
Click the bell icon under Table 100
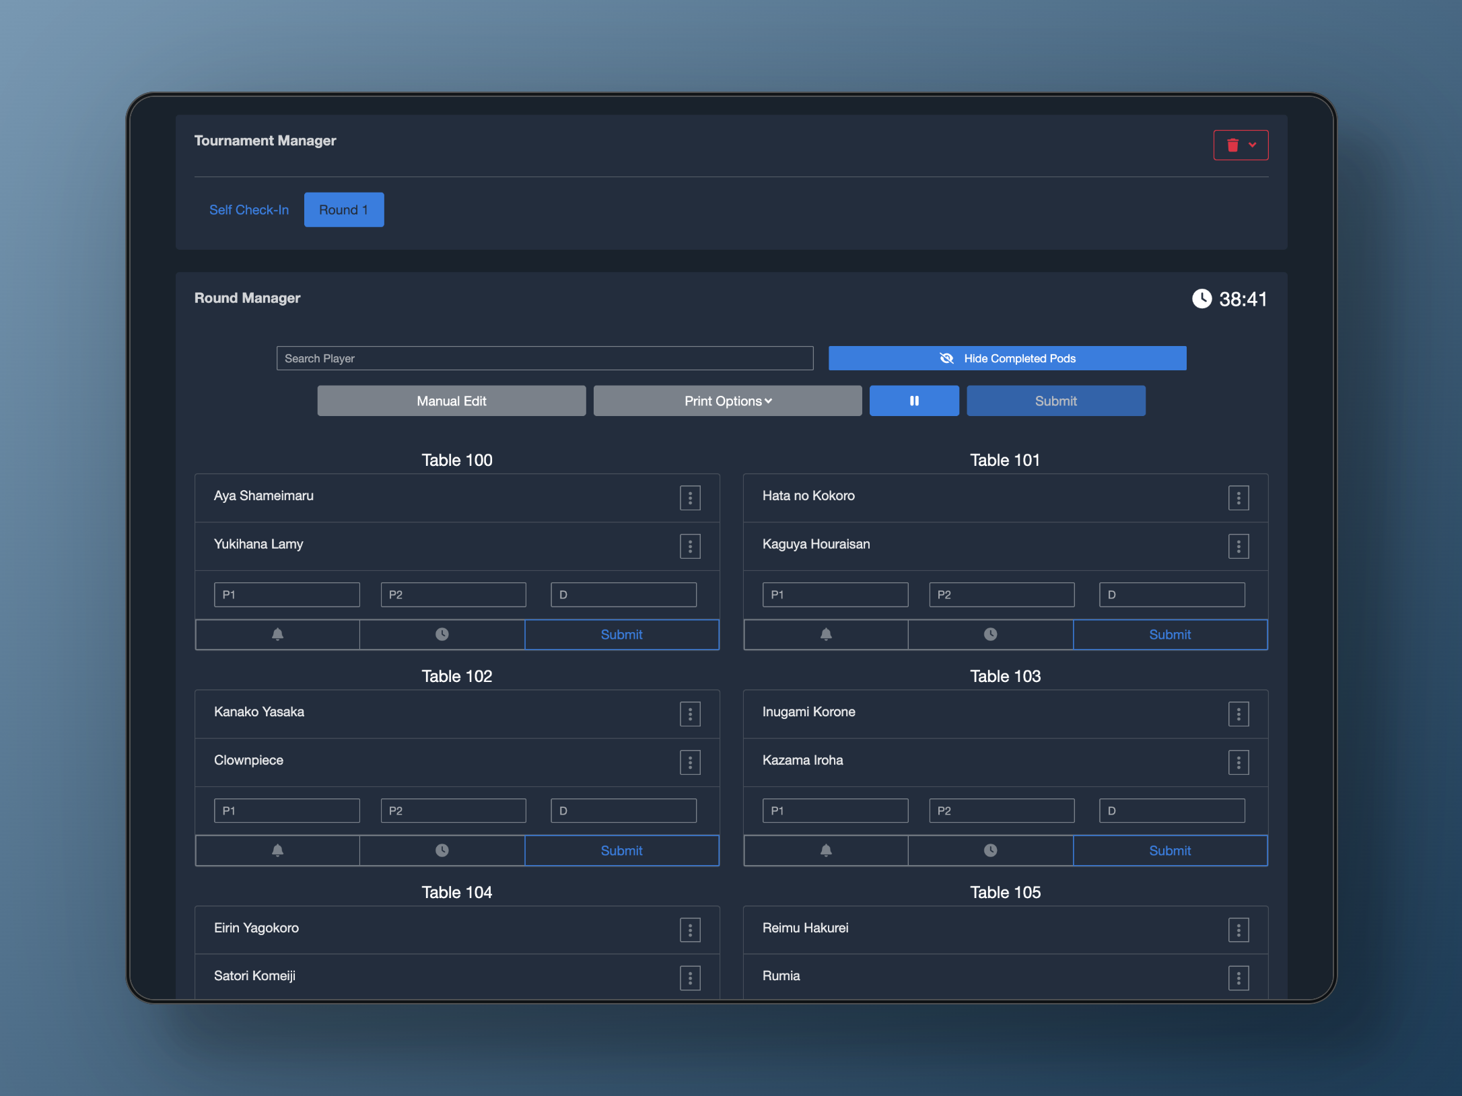pos(277,634)
